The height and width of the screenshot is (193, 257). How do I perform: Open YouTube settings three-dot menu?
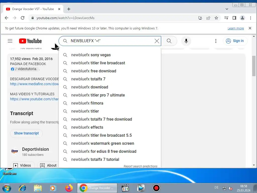[216, 41]
